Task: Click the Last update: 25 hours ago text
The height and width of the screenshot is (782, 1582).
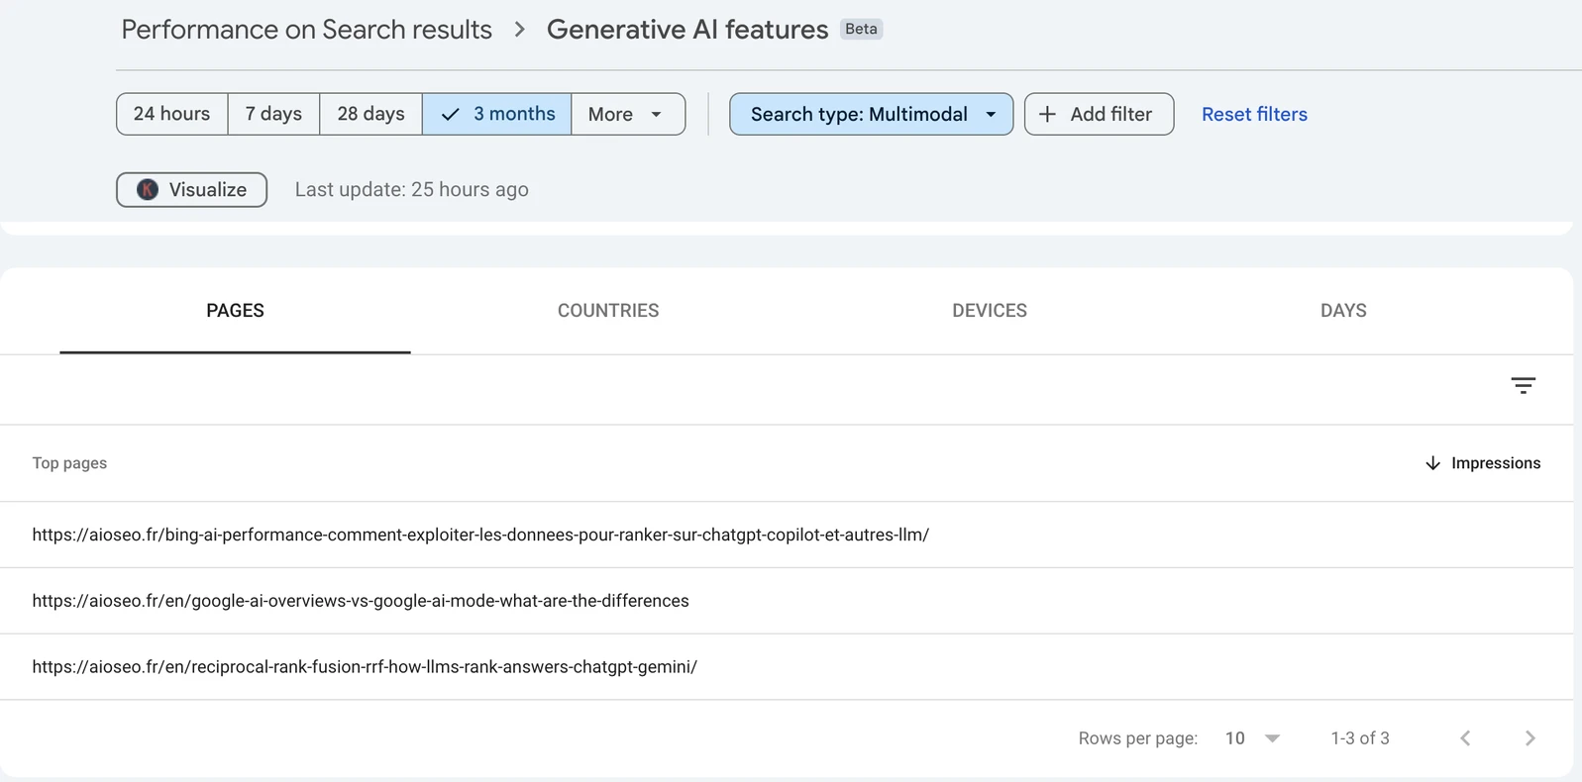Action: tap(412, 190)
